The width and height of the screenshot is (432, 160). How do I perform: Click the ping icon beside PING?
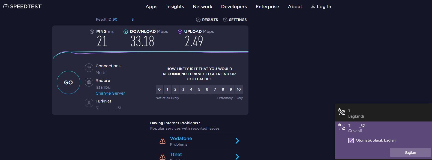coord(92,32)
